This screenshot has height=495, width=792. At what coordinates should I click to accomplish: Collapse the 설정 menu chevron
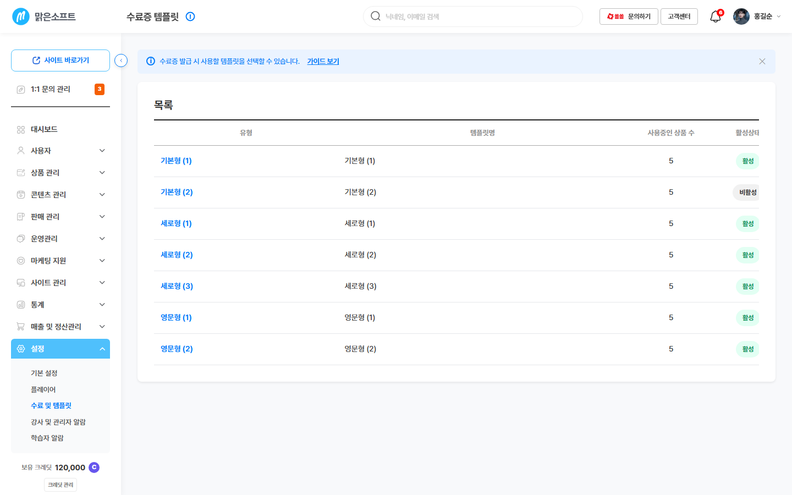click(102, 349)
